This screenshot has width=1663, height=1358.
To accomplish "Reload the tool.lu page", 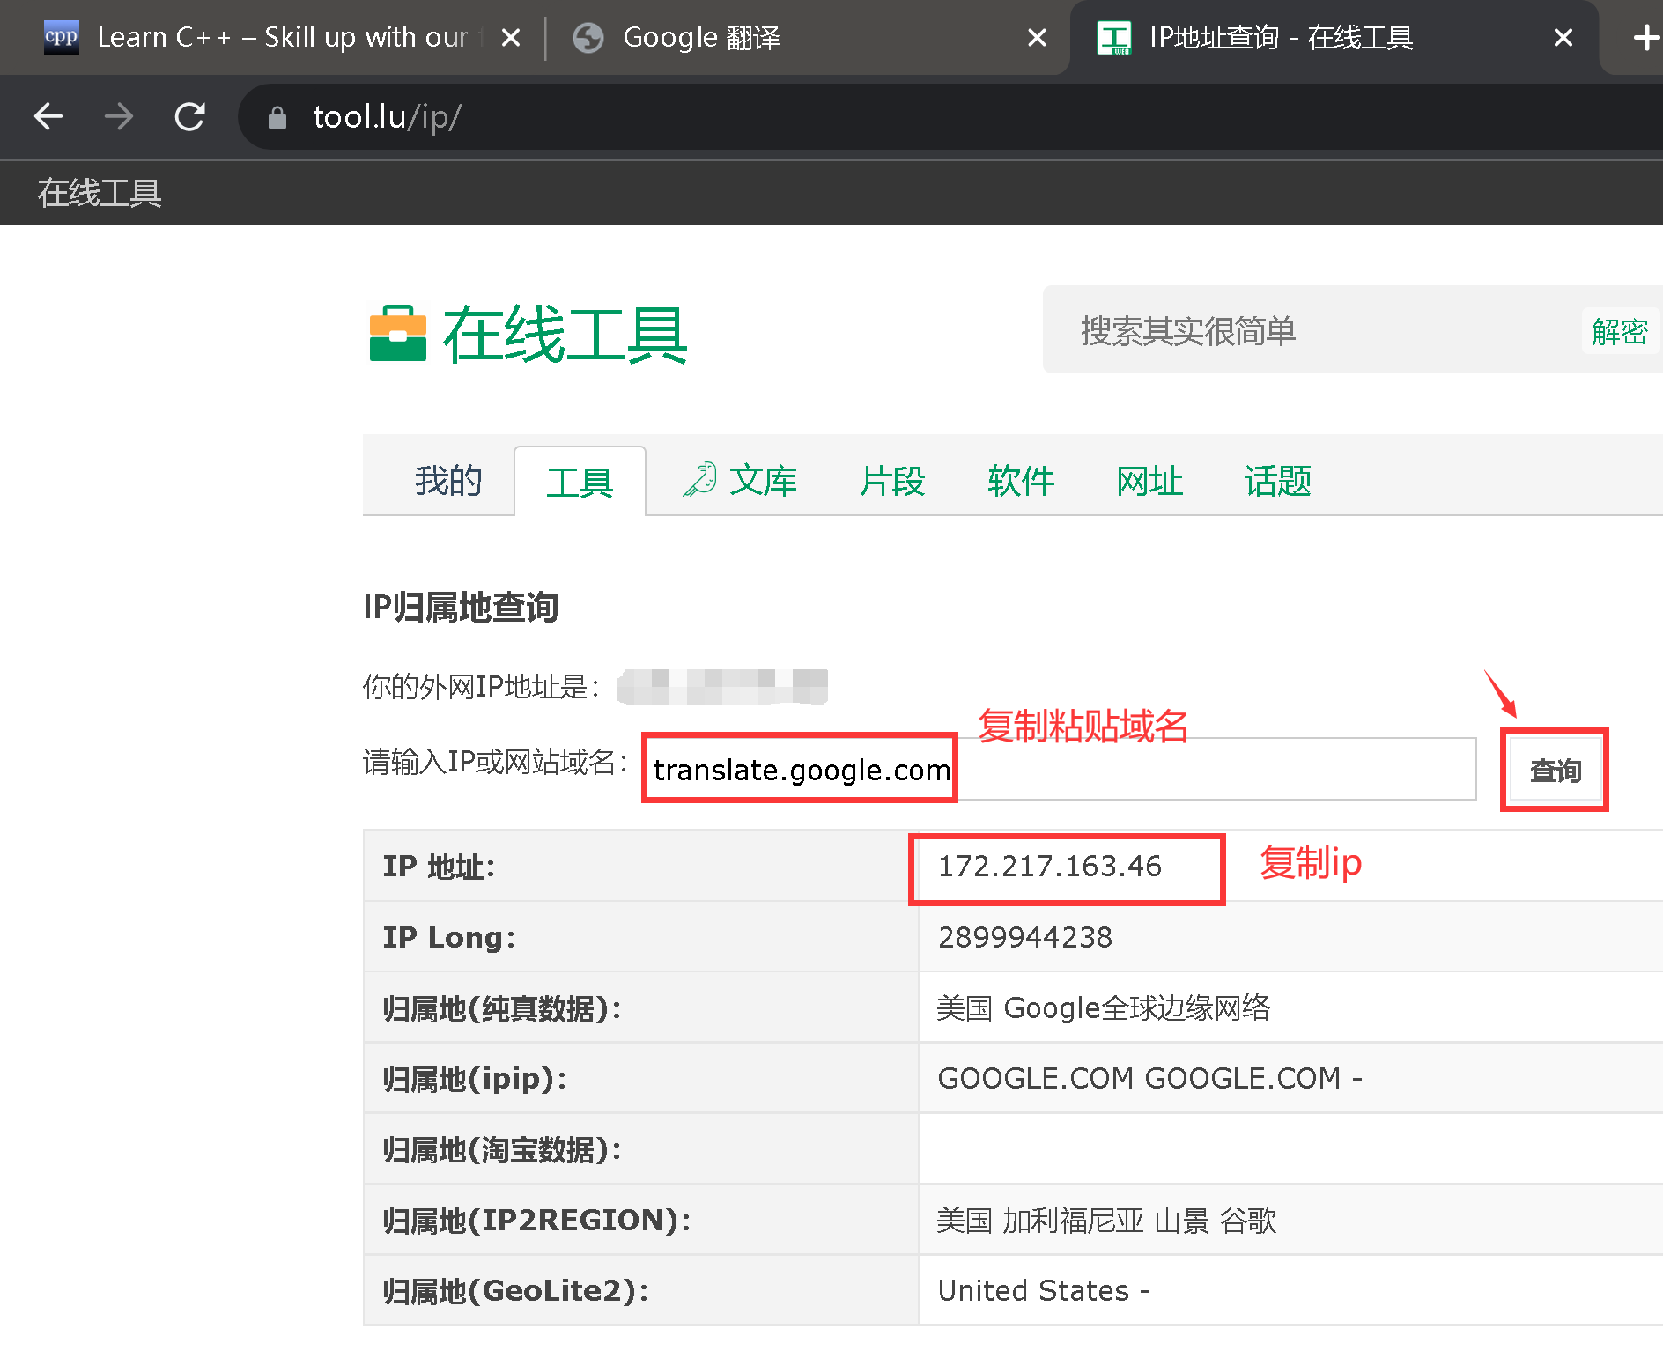I will coord(189,116).
